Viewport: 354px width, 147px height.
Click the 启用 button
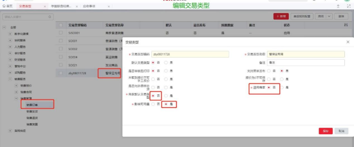tap(321, 16)
